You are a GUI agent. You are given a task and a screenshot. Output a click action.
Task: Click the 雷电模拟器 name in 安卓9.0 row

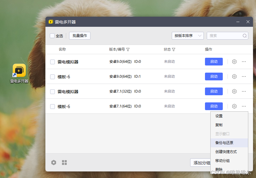[68, 62]
